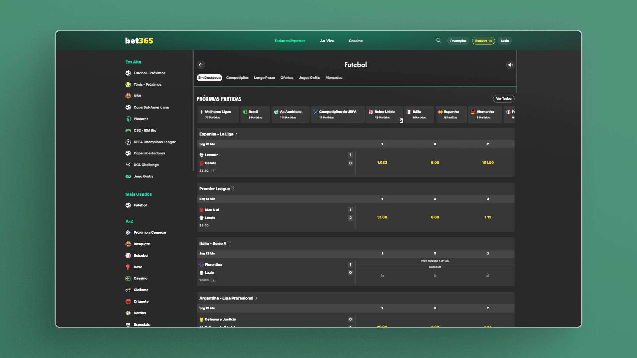Filter by As Américas matches

click(x=290, y=115)
